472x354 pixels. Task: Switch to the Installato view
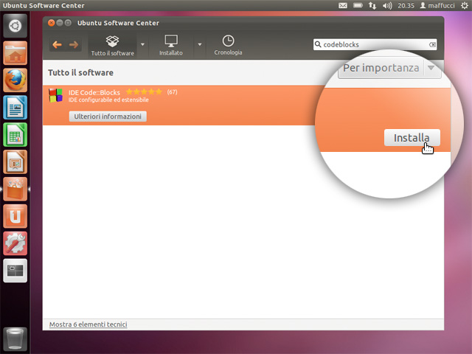[171, 44]
